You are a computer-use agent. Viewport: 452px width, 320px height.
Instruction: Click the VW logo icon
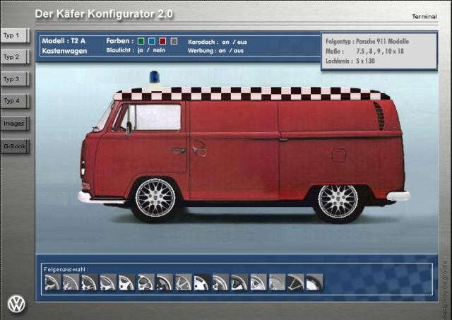16,304
